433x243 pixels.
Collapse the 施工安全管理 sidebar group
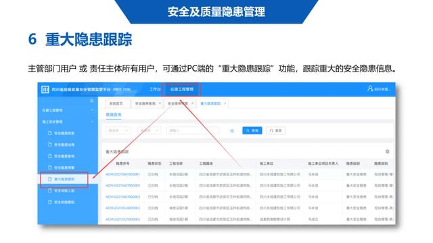click(x=68, y=122)
